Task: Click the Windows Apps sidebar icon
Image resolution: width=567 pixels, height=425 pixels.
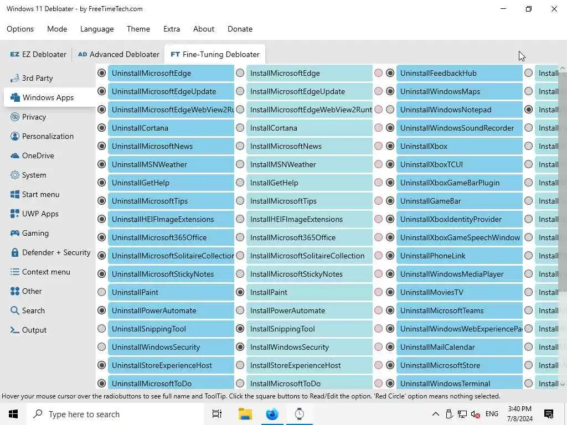Action: click(x=15, y=97)
